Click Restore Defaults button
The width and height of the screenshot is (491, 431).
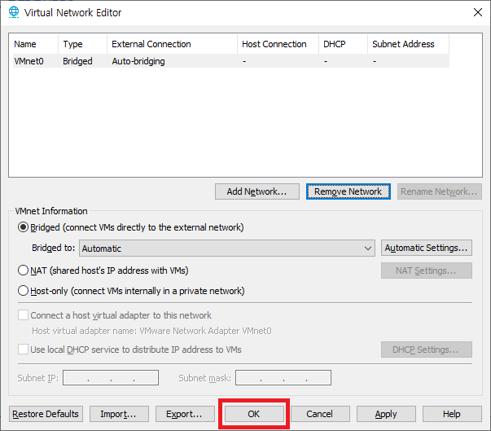46,414
